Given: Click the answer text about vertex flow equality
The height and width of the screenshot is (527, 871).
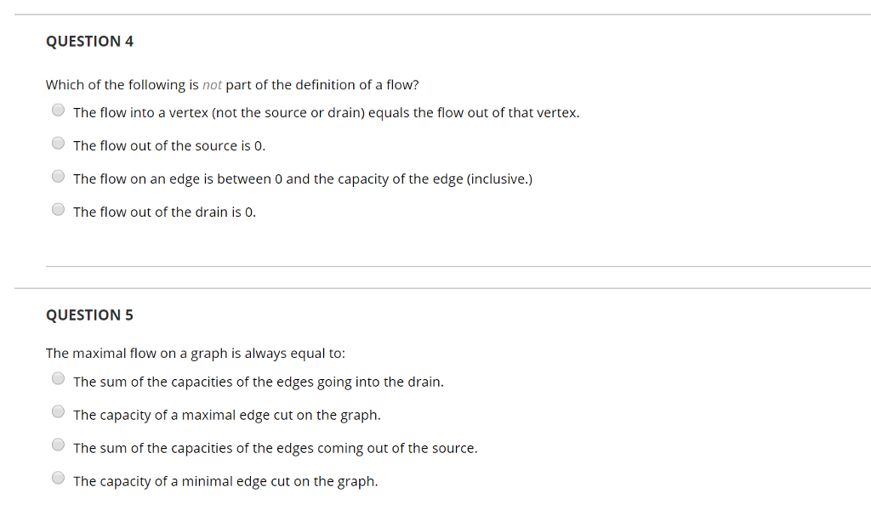Looking at the screenshot, I should 326,112.
